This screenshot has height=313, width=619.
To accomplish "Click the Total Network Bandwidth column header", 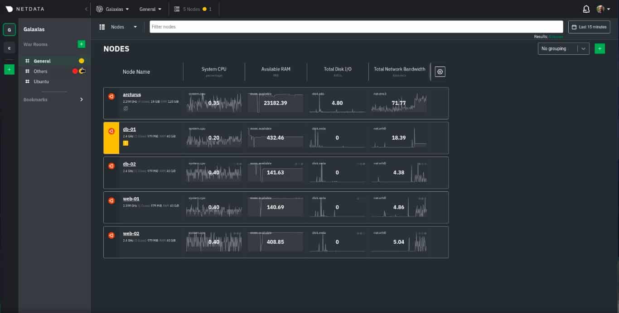I will pyautogui.click(x=399, y=69).
